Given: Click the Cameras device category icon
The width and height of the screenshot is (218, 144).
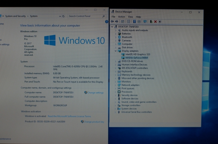Looking at the screenshot, I should click(x=119, y=41).
